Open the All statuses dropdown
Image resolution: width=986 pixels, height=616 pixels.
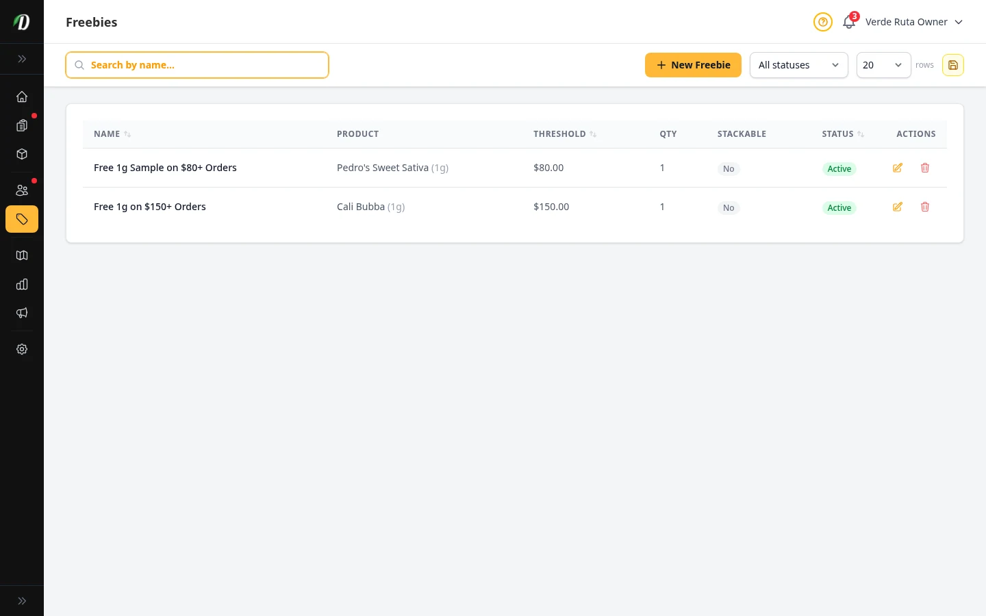[x=799, y=65]
